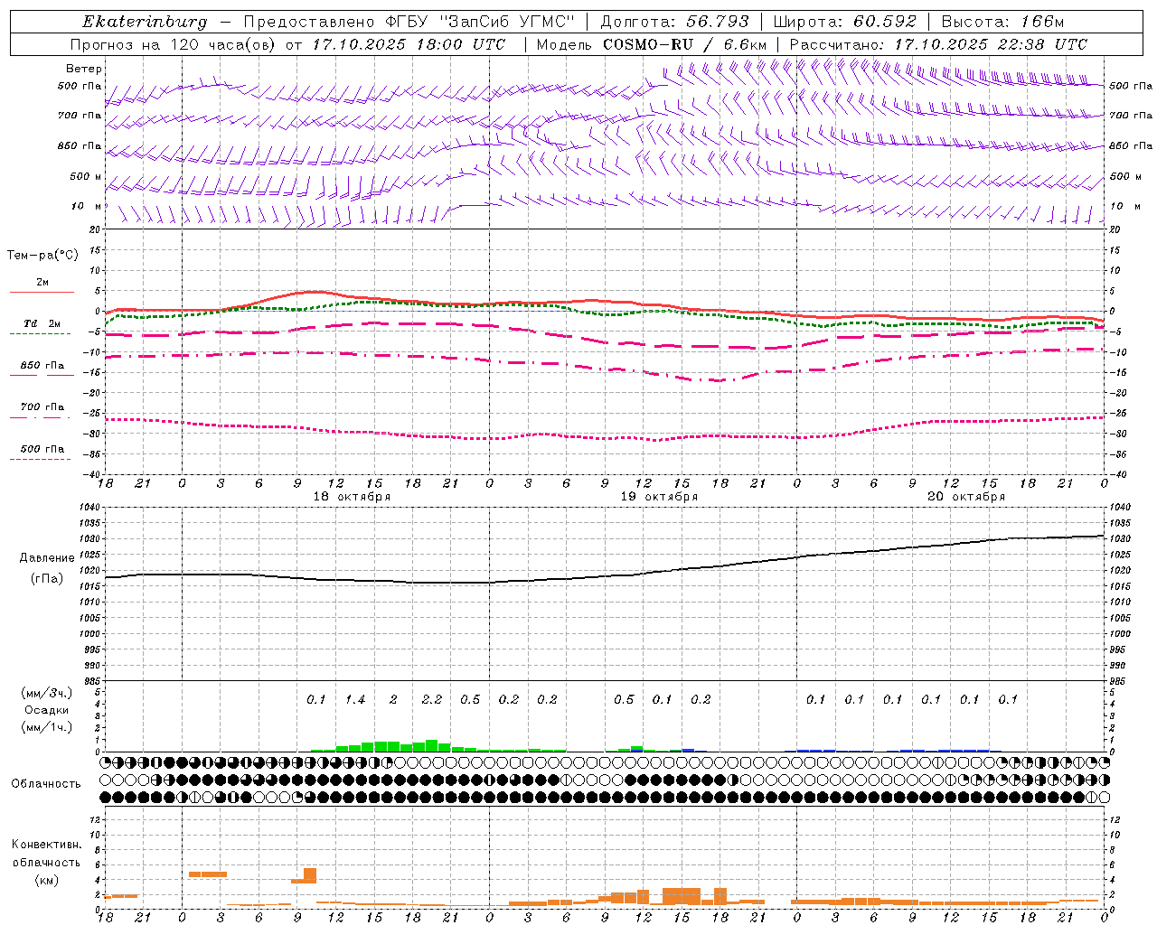Viewport: 1157px width, 925px height.
Task: Select the Высота: 166м text
Action: 1002,22
